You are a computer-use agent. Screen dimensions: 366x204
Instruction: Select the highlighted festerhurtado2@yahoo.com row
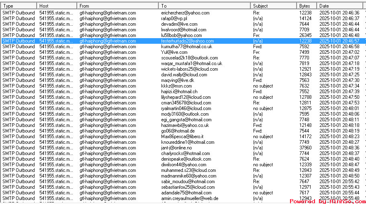[x=187, y=41]
